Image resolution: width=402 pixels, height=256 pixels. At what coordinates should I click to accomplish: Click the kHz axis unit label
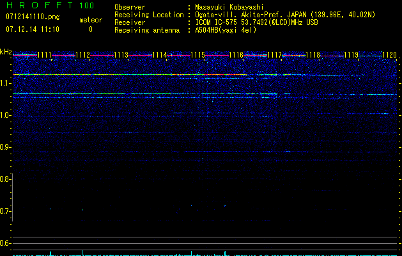click(6, 51)
